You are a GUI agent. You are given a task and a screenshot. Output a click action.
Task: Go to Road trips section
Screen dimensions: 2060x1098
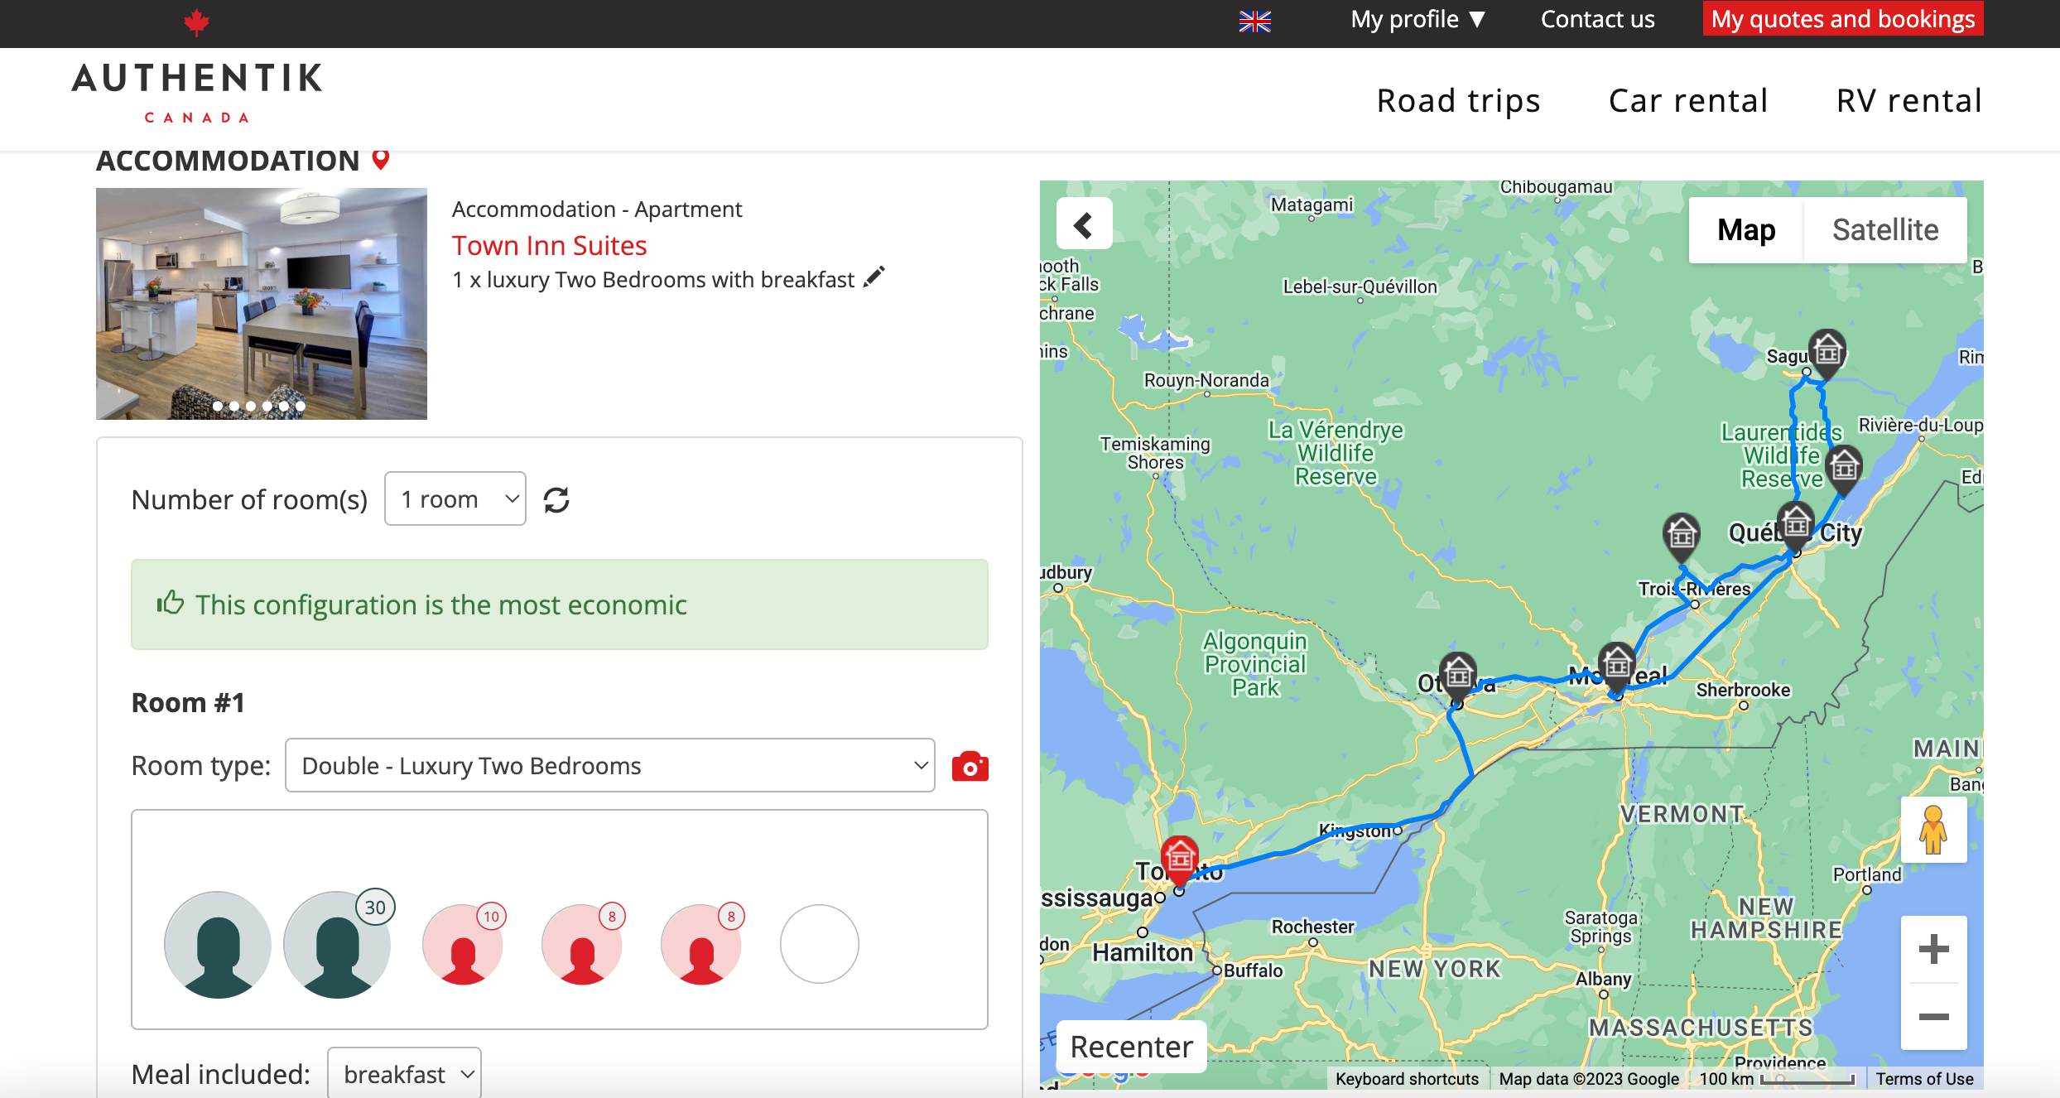coord(1458,100)
